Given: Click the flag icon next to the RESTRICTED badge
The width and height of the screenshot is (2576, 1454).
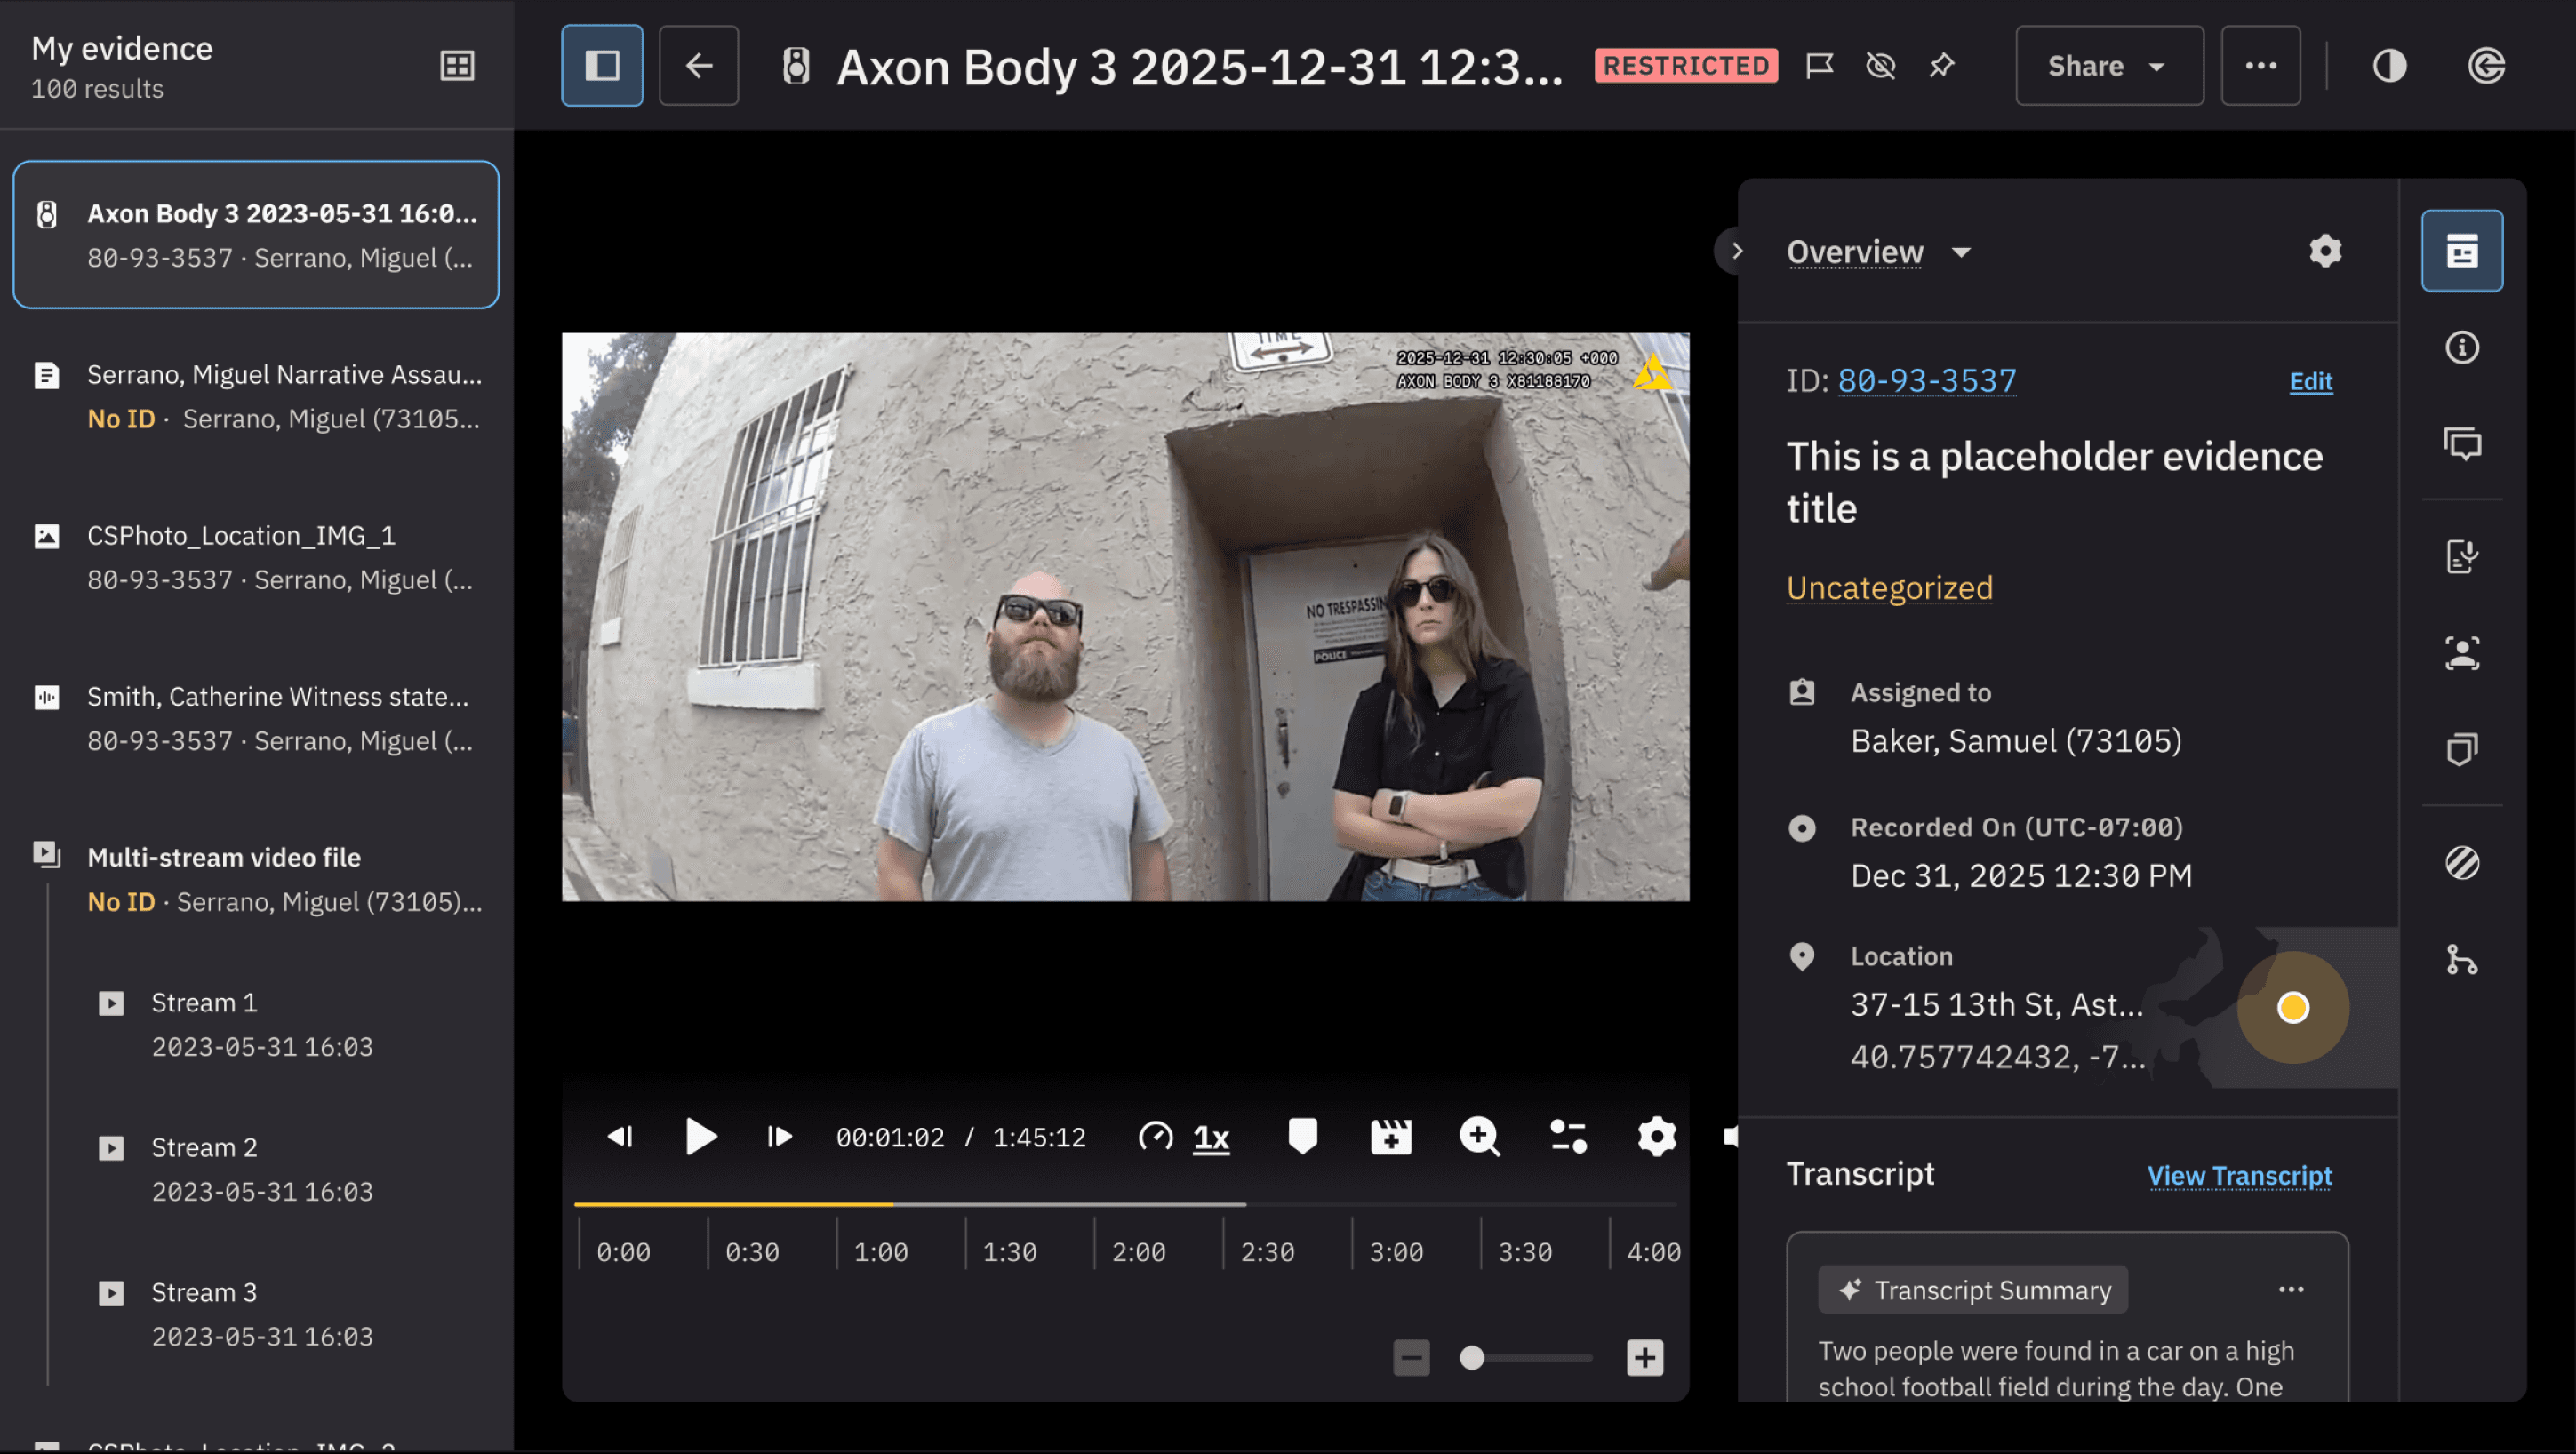Looking at the screenshot, I should (x=1819, y=66).
